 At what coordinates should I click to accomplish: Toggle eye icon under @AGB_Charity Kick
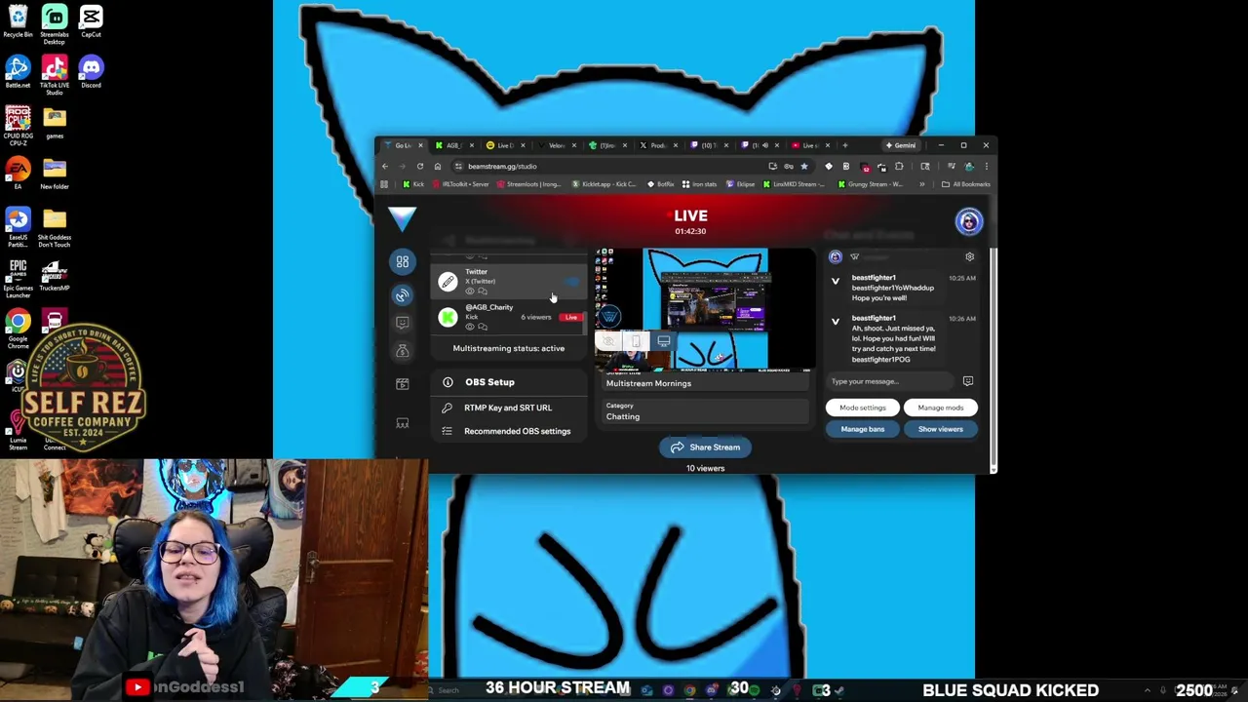tap(470, 327)
